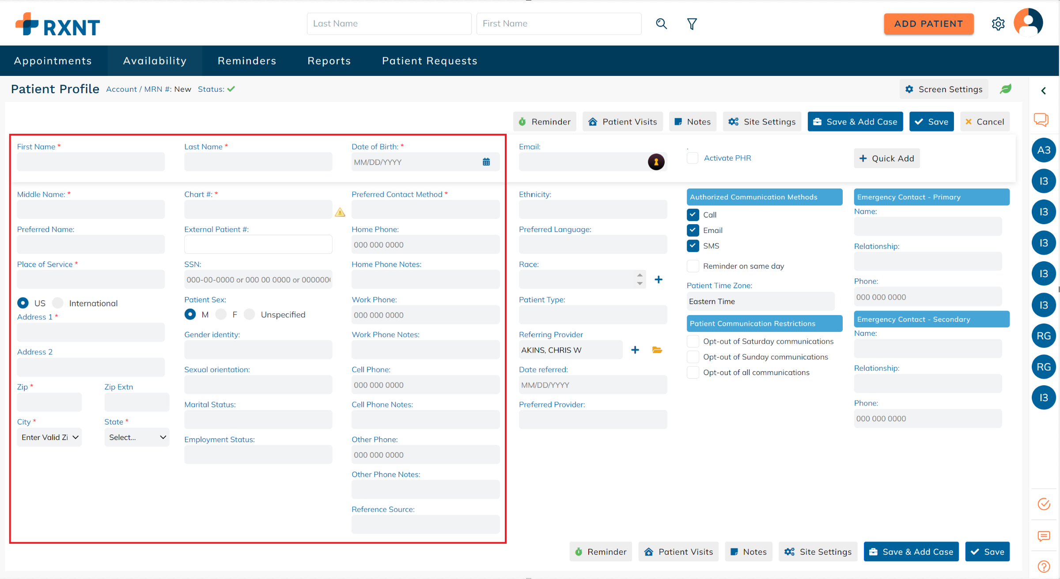Open the filter funnel icon
Screen dimensions: 1060x579
tap(692, 23)
